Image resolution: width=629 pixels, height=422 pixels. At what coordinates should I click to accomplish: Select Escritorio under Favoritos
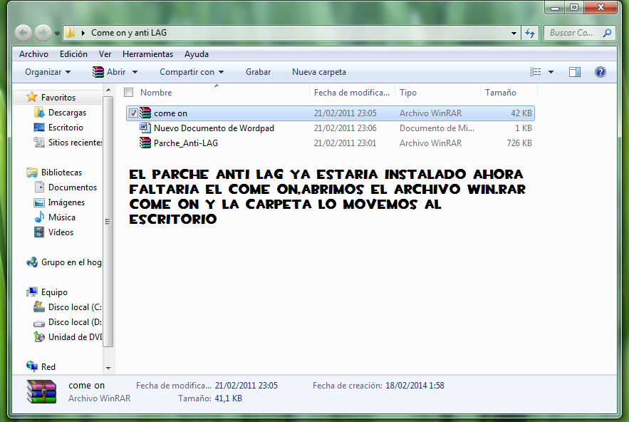click(62, 128)
